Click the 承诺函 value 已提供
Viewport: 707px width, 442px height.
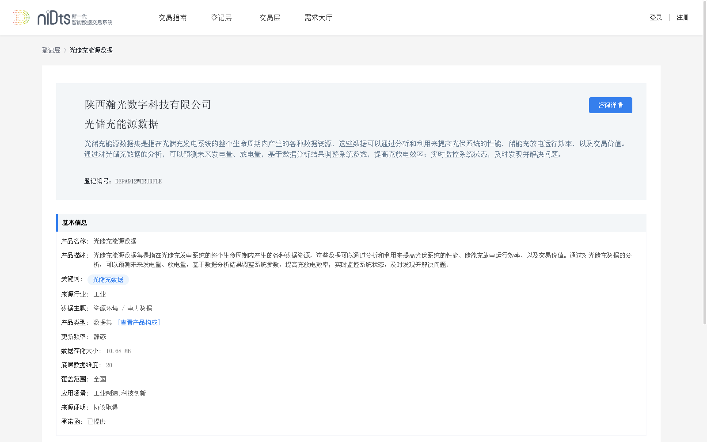[96, 422]
